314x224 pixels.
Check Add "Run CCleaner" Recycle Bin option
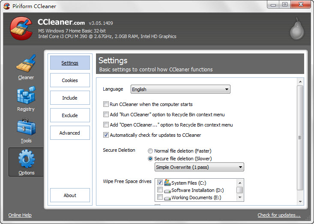point(106,114)
